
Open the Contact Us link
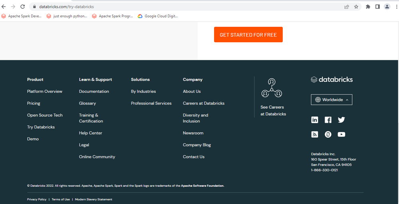point(194,156)
